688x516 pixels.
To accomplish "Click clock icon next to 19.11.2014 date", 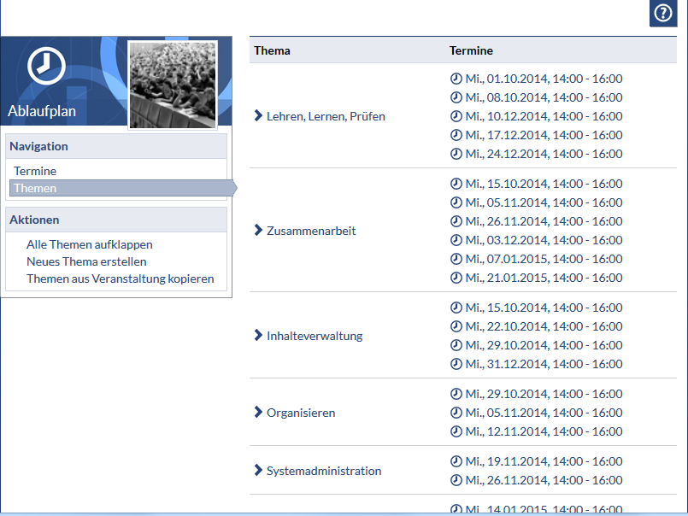I will 456,461.
